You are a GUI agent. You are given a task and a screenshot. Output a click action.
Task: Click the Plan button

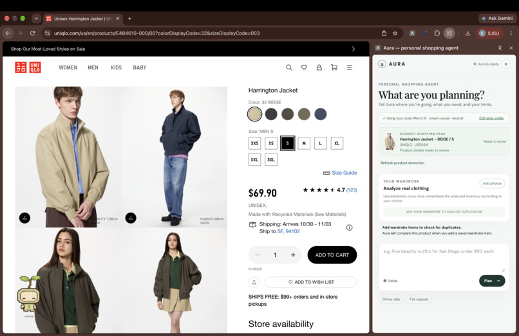tap(492, 281)
